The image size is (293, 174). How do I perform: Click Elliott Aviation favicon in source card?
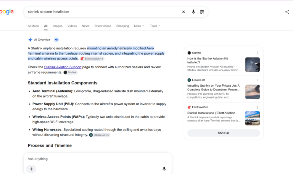pyautogui.click(x=189, y=107)
